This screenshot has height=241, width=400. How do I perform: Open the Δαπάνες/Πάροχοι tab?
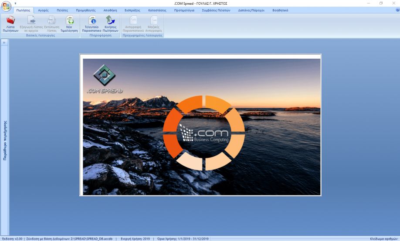[x=251, y=10]
